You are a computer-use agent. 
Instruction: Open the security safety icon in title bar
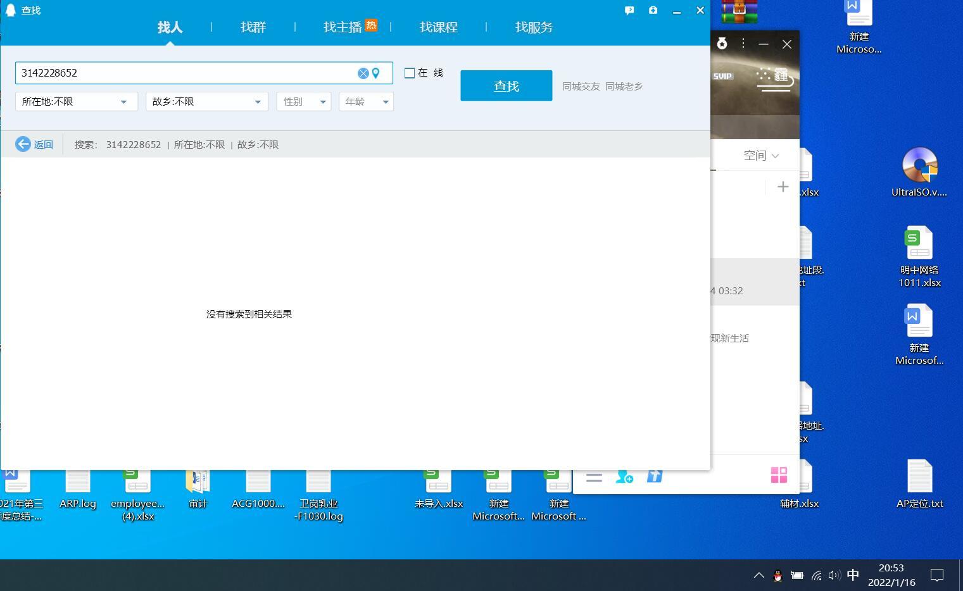pyautogui.click(x=653, y=10)
